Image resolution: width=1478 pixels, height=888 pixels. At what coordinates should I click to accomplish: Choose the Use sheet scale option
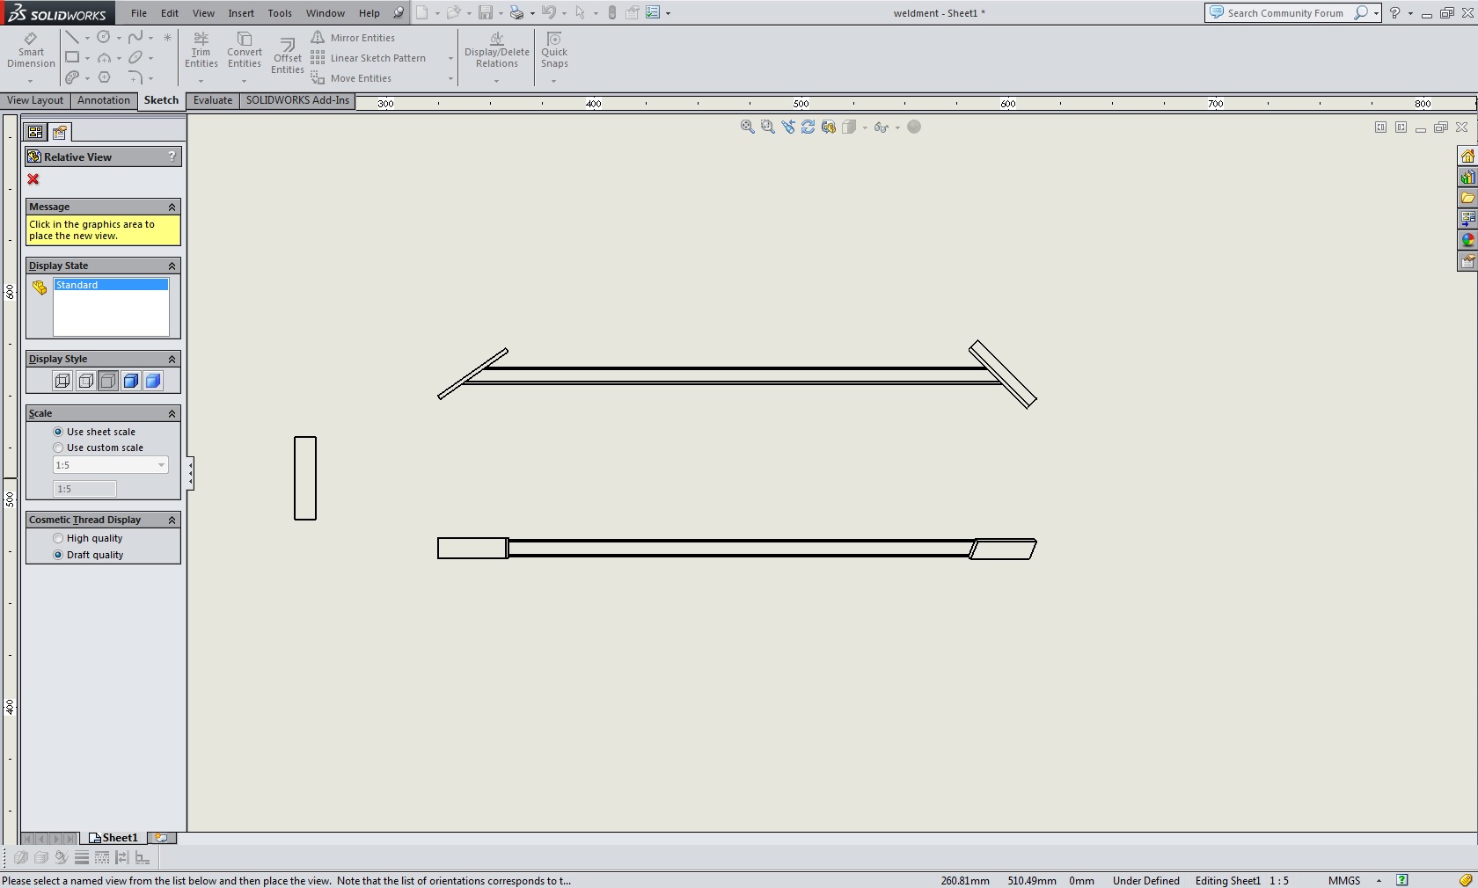click(x=59, y=432)
